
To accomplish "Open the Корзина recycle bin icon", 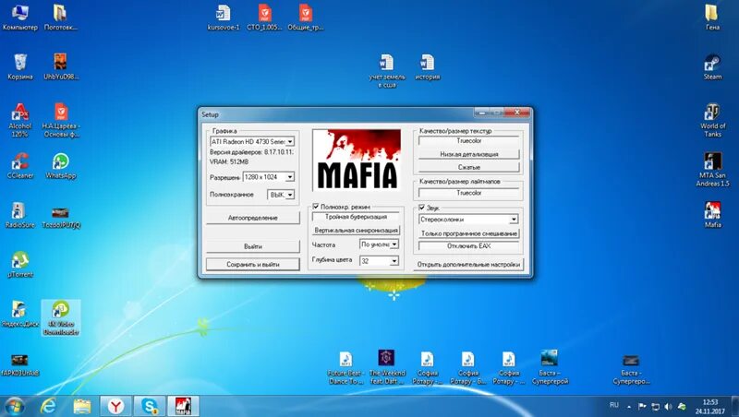I will tap(19, 66).
